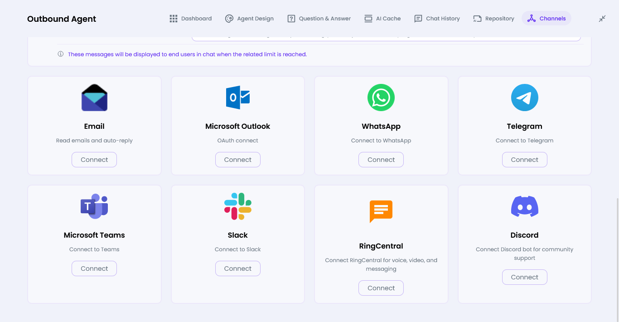Go to the Question & Answer tab
Screen dimensions: 619x322
point(319,19)
